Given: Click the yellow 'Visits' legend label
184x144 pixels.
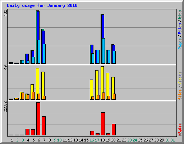Looking at the screenshot, I should [180, 78].
